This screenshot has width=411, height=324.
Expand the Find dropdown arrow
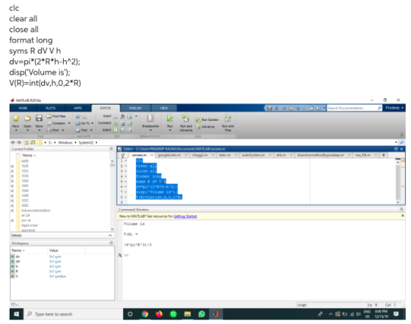click(x=91, y=130)
